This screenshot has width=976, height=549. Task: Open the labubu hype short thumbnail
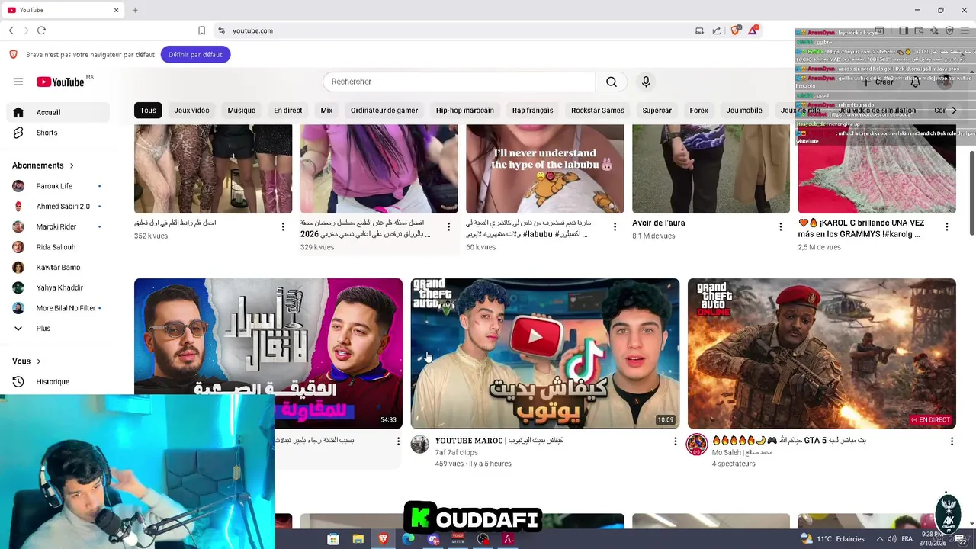coord(545,169)
